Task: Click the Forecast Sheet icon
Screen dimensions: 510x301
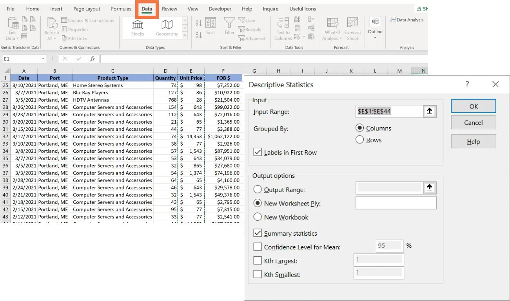Action: (352, 27)
